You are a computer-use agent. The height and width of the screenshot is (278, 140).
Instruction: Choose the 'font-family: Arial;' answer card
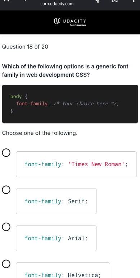click(56, 238)
